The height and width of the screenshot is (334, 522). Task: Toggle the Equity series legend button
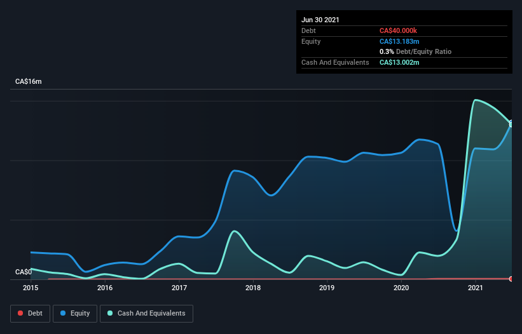click(75, 314)
